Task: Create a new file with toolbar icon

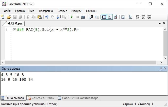Action: 3,17
